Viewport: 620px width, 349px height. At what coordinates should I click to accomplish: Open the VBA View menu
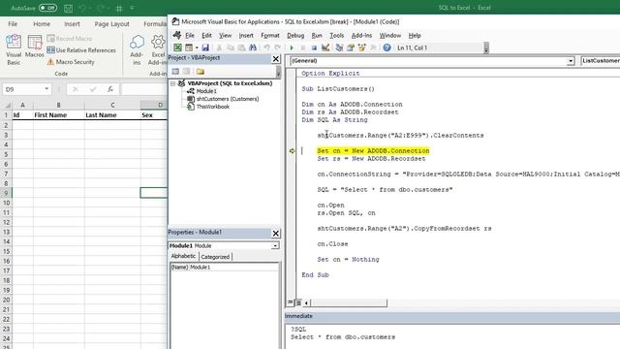(x=225, y=35)
